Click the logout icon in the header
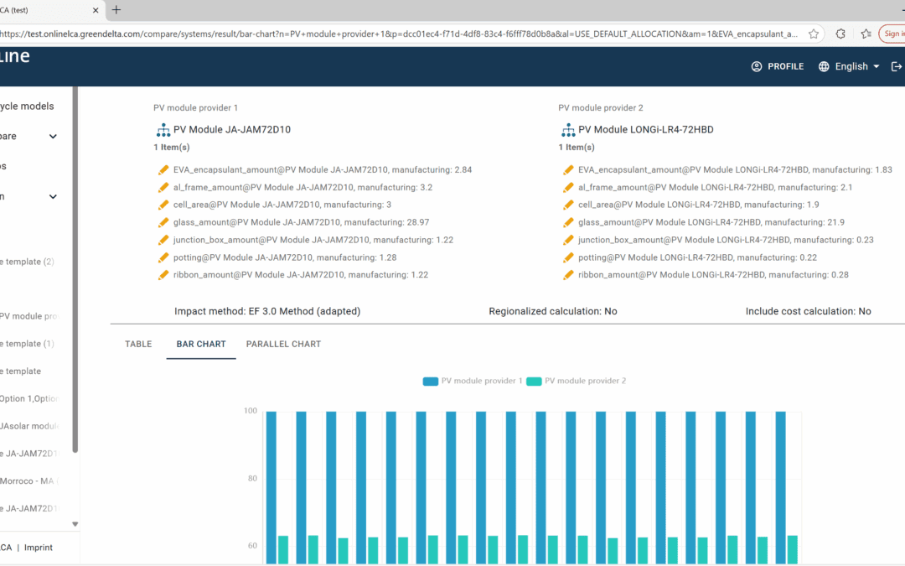The height and width of the screenshot is (566, 905). (x=897, y=66)
